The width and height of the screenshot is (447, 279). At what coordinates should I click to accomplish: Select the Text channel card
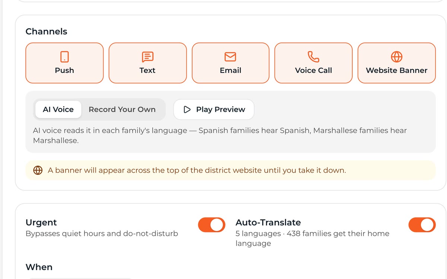pos(148,63)
